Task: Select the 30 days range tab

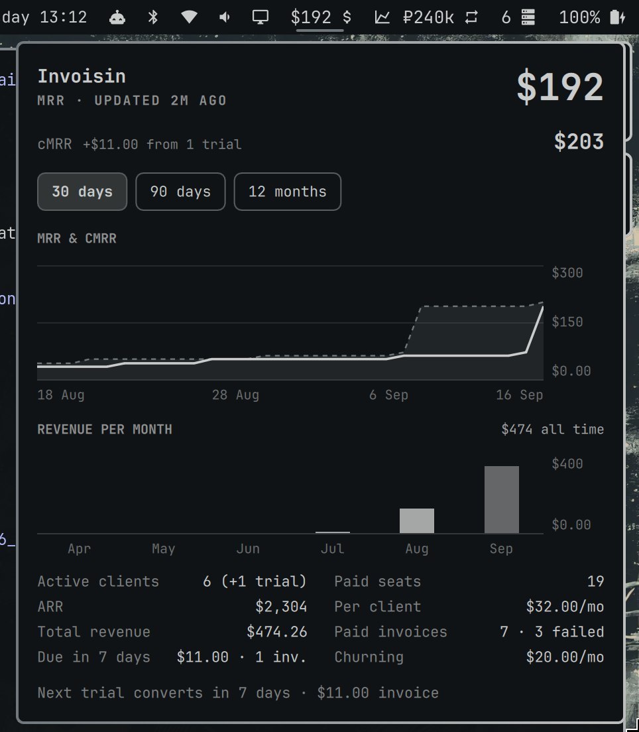Action: pyautogui.click(x=82, y=192)
